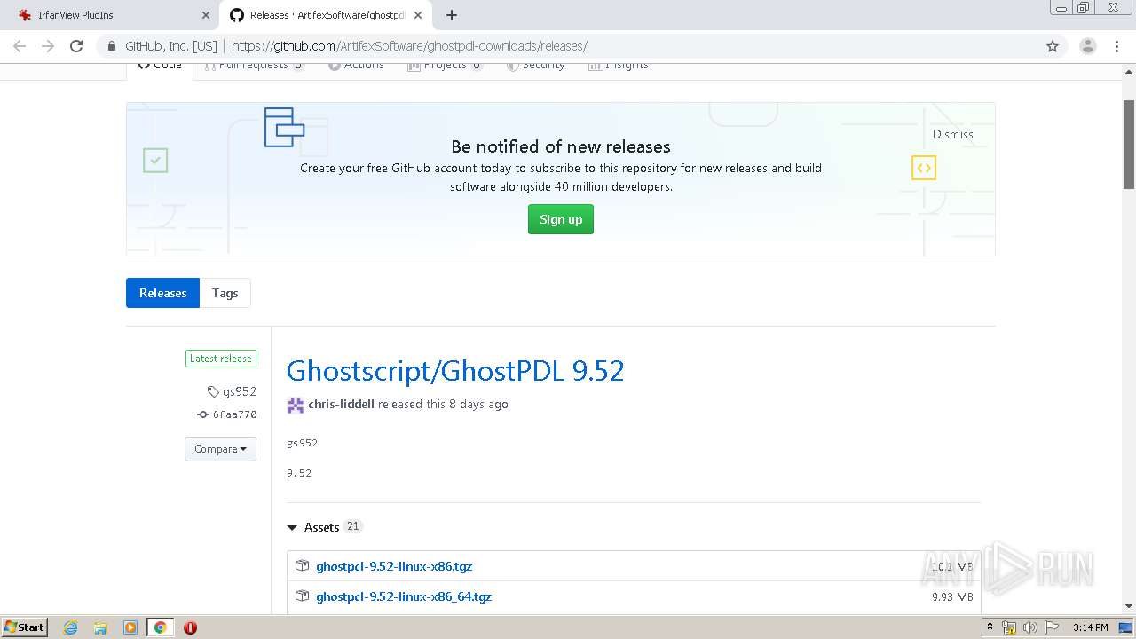Viewport: 1136px width, 639px height.
Task: Click the volume speaker tray icon
Action: tap(1029, 627)
